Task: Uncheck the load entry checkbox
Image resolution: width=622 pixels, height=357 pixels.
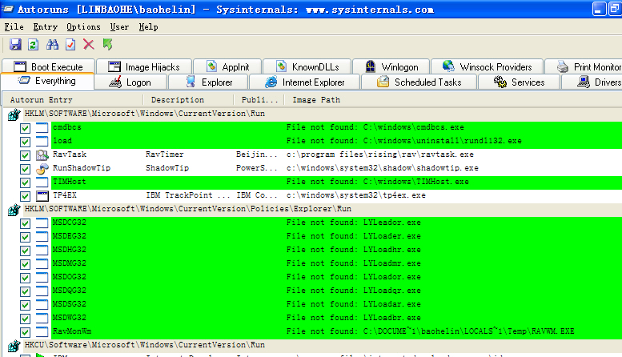Action: click(25, 142)
